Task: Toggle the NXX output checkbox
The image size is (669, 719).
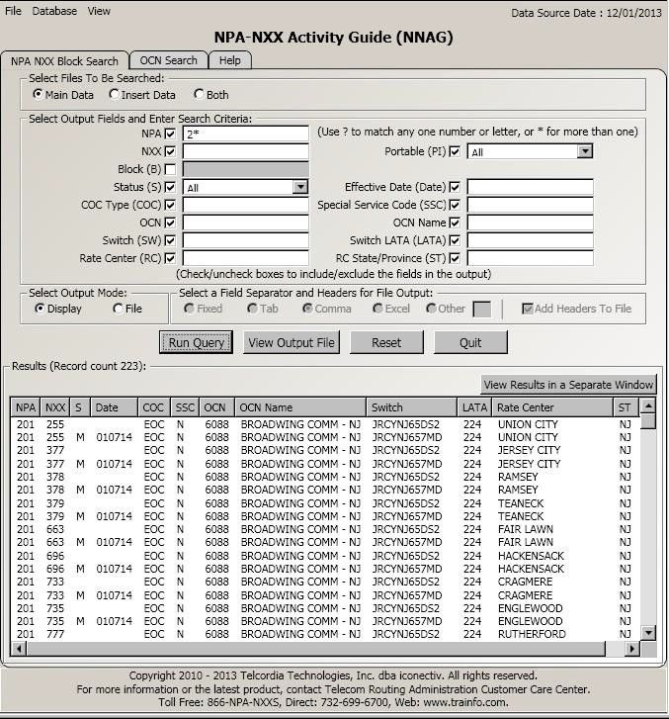Action: coord(170,151)
